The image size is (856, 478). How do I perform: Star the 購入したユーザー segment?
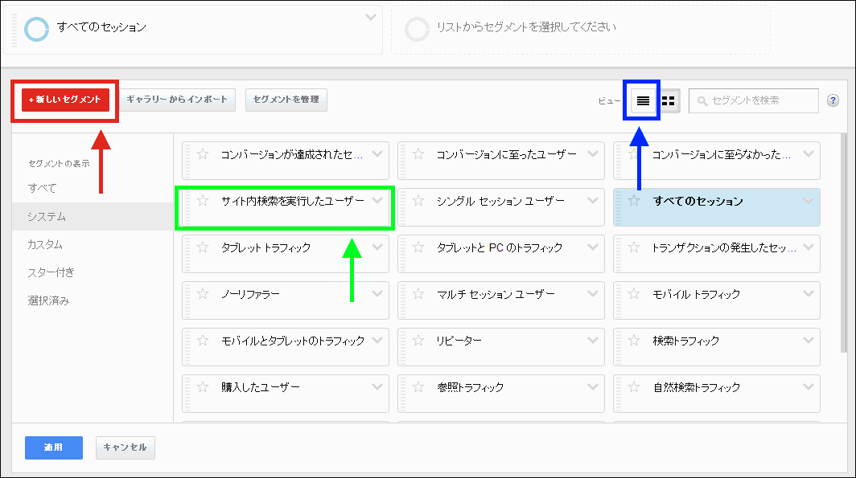(x=204, y=387)
